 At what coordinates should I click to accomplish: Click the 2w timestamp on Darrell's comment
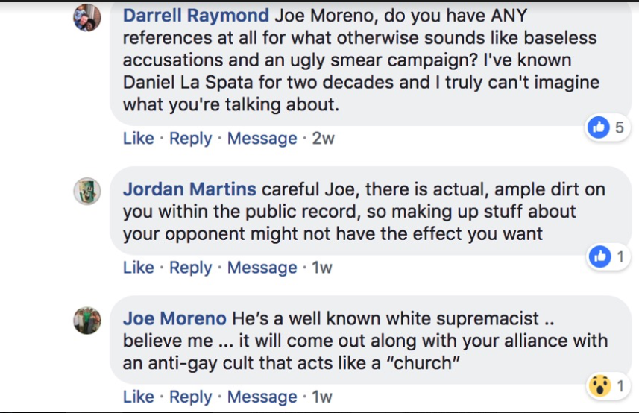[x=323, y=139]
